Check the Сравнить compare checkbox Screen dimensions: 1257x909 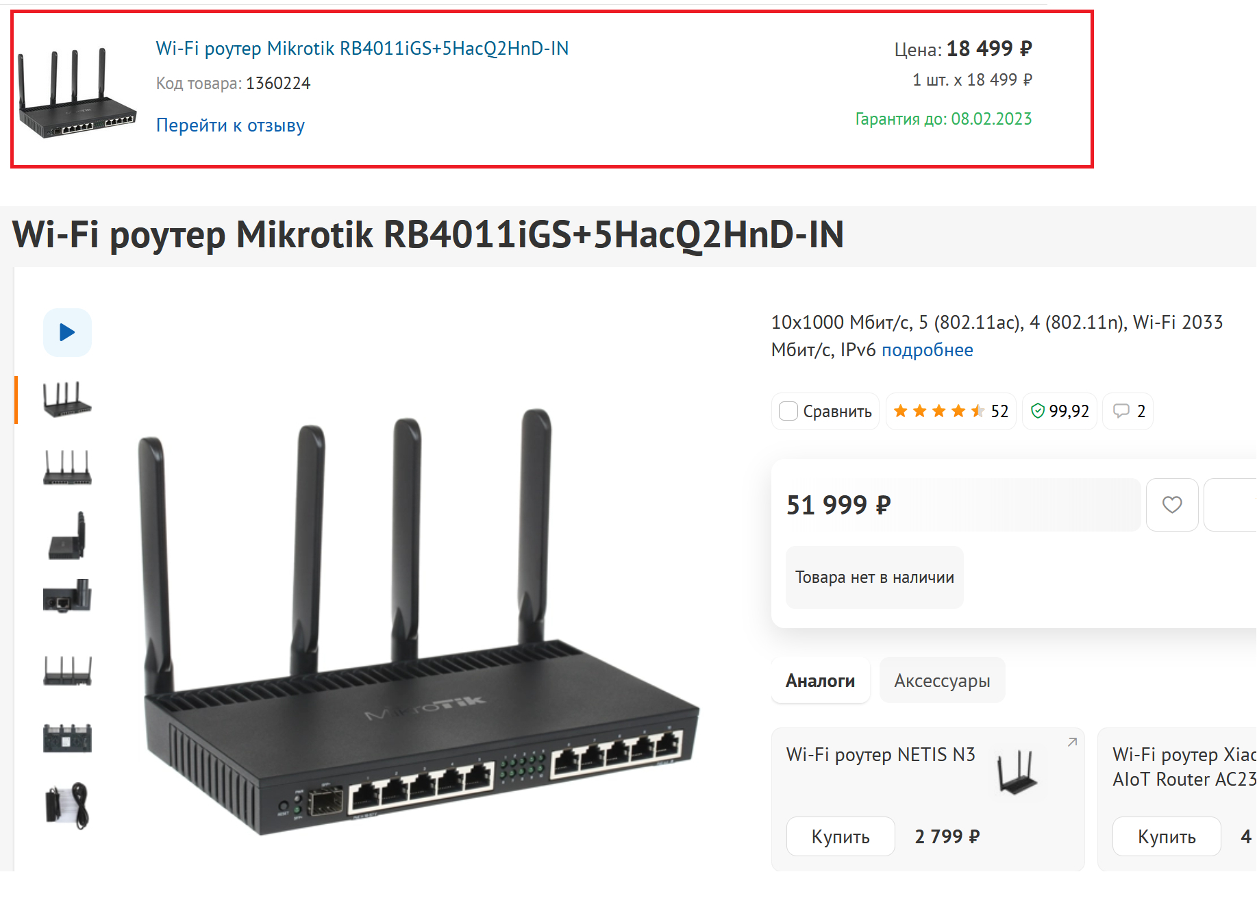point(788,411)
